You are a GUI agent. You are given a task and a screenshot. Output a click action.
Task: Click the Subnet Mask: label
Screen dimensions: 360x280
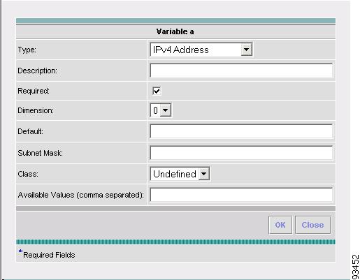(x=40, y=153)
